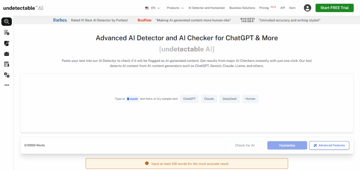This screenshot has width=360, height=170.
Task: Select the note with pen sidebar icon
Action: [x=7, y=43]
